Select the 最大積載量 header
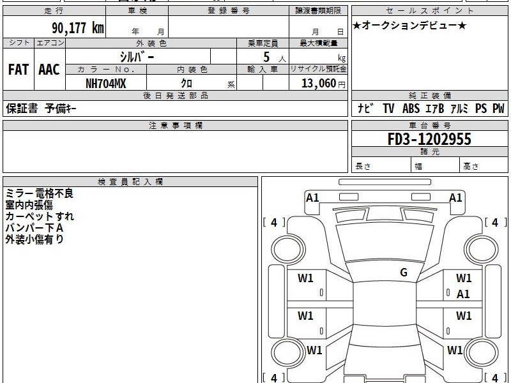This screenshot has width=511, height=383. point(318,43)
